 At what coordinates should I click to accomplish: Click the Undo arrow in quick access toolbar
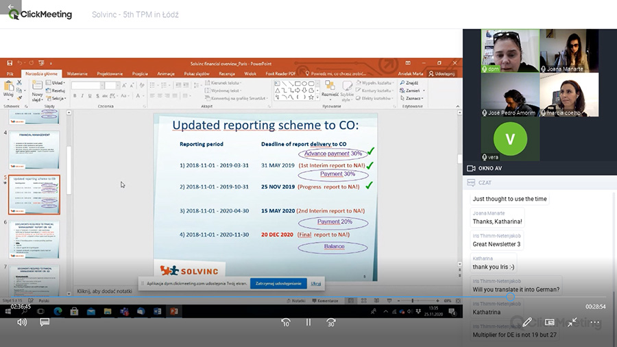[20, 63]
